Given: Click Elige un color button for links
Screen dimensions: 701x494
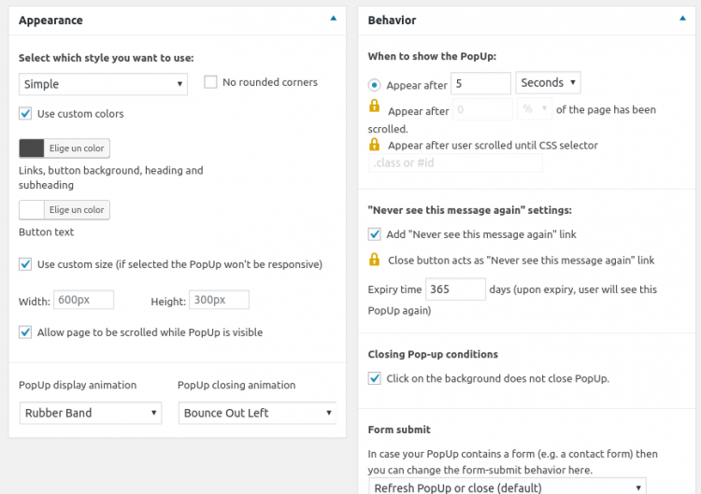Looking at the screenshot, I should click(77, 148).
